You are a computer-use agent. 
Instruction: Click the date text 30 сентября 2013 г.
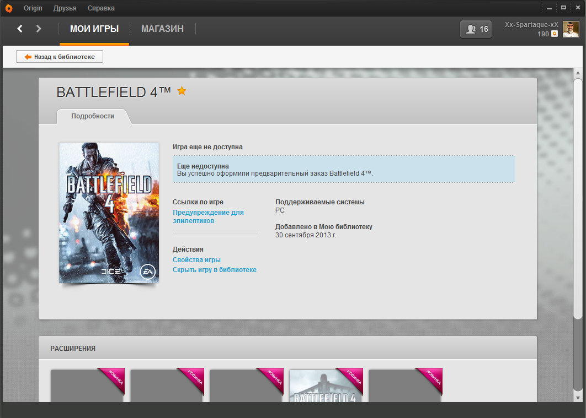[x=306, y=235]
